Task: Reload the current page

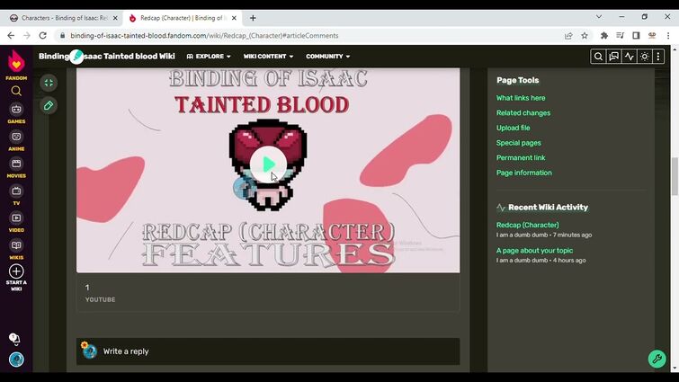Action: pyautogui.click(x=42, y=35)
